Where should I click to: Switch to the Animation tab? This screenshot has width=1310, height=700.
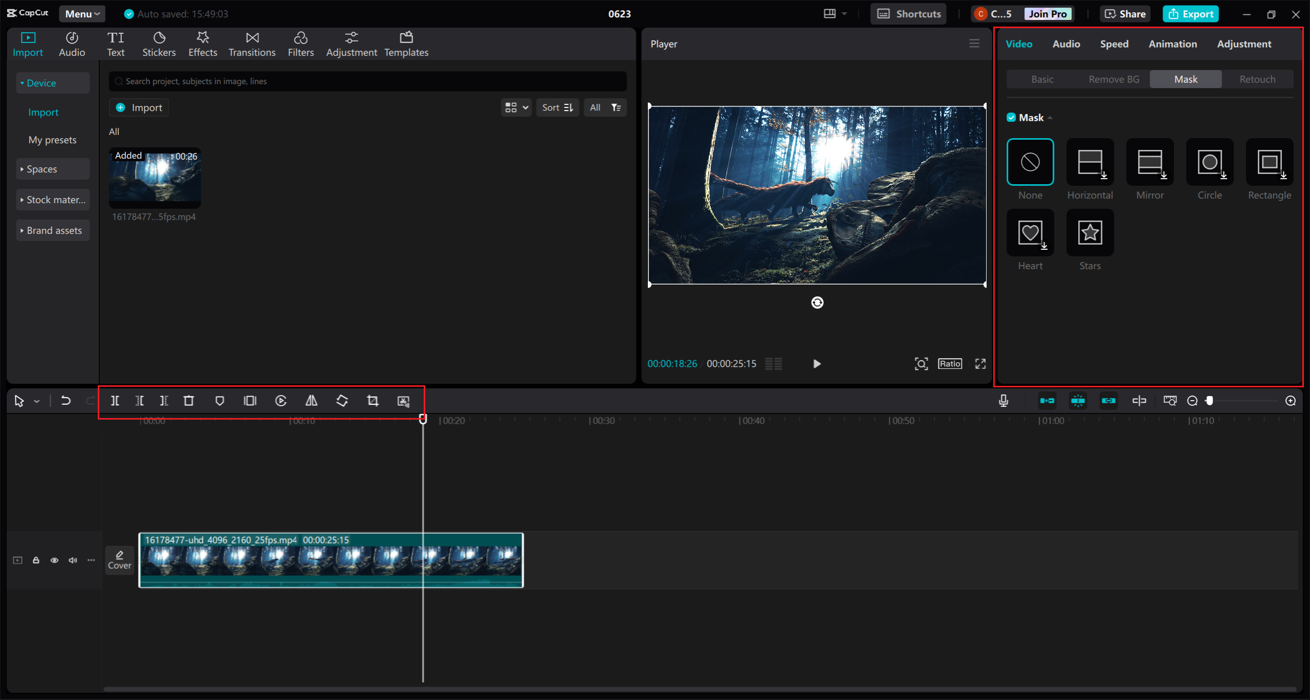tap(1172, 44)
